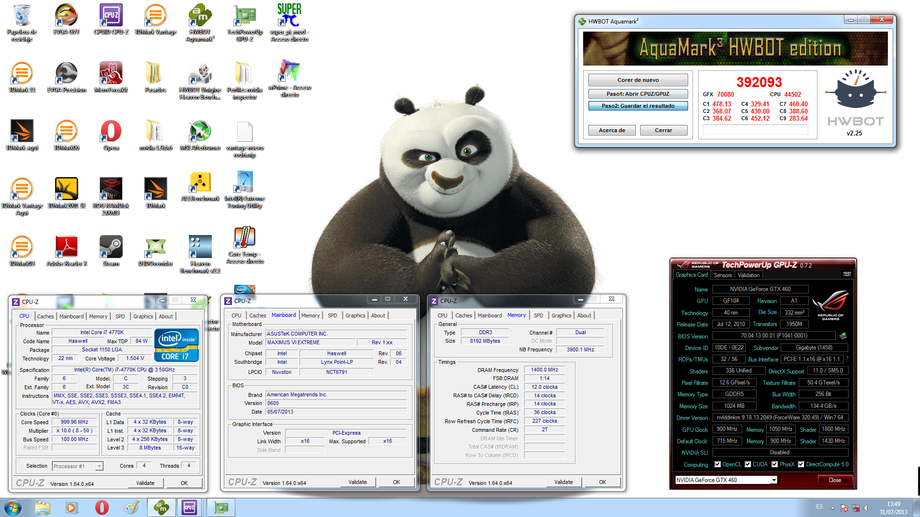Launch Opera from the desktop icon

[x=111, y=135]
